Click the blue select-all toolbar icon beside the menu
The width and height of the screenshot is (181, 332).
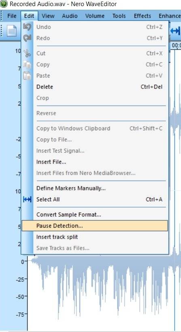point(175,31)
